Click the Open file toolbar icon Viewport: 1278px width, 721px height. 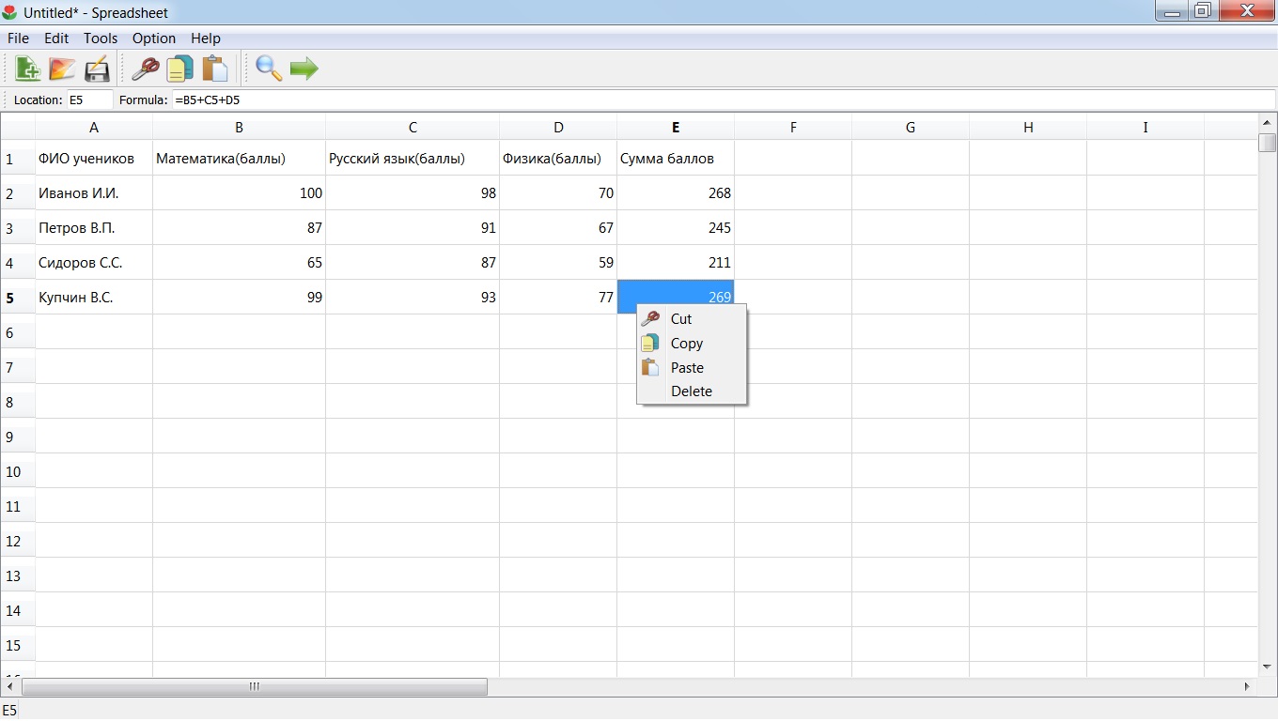tap(62, 69)
